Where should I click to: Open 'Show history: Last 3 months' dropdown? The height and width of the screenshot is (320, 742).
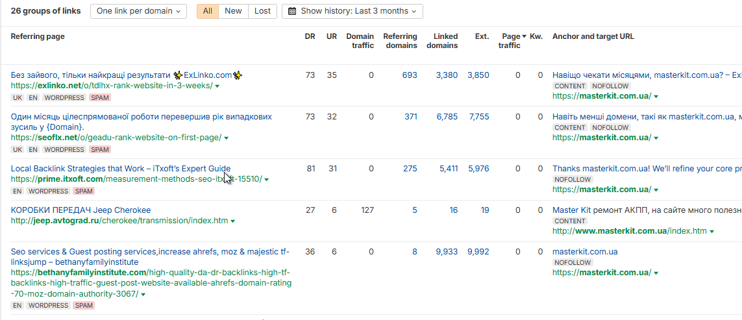click(352, 11)
